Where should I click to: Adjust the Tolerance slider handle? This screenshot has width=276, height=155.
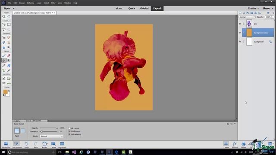[x=42, y=131]
